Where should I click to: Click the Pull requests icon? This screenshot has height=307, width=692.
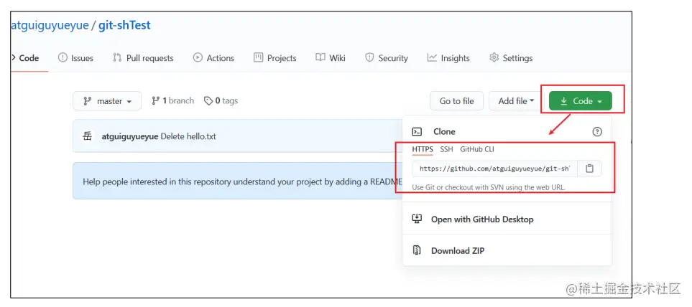(x=117, y=57)
